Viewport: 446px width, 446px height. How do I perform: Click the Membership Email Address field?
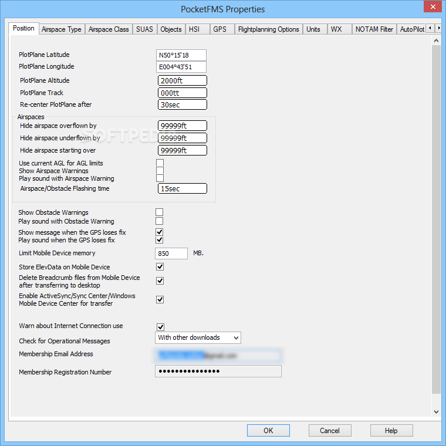[218, 355]
